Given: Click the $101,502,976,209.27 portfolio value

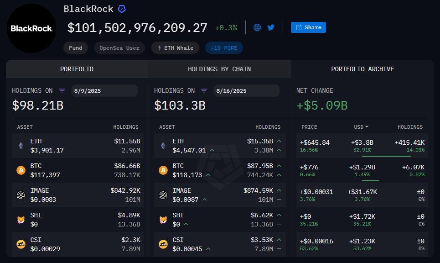Looking at the screenshot, I should pyautogui.click(x=137, y=28).
